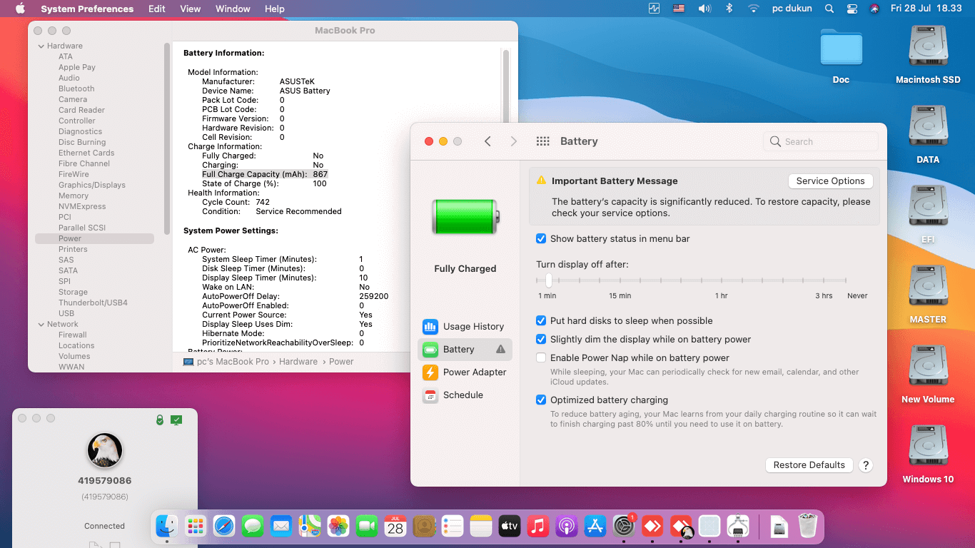Click System Information sidebar scrollbar

(x=167, y=139)
